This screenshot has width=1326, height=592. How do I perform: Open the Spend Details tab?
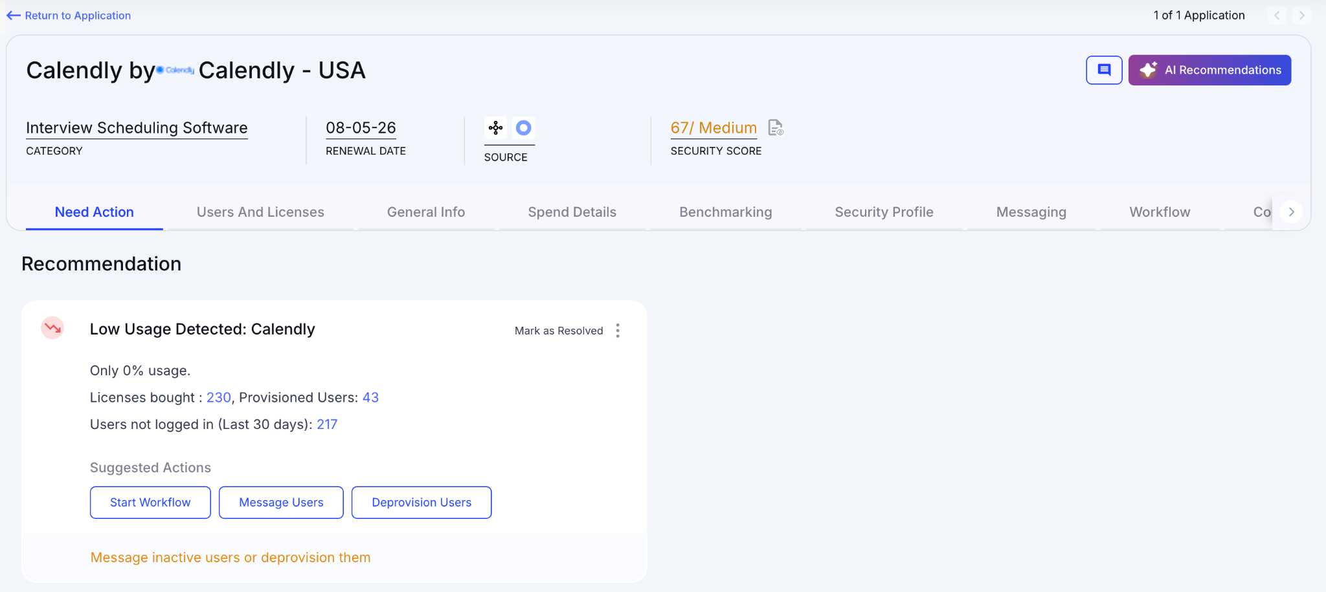coord(572,212)
